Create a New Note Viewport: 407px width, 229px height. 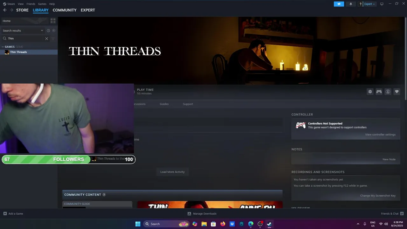coord(389,159)
